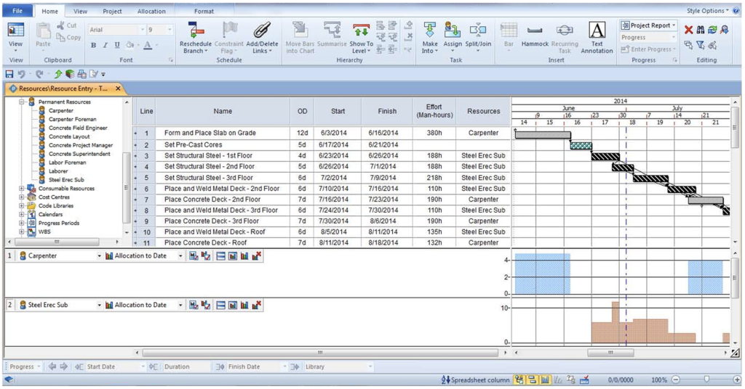Image resolution: width=745 pixels, height=389 pixels.
Task: Toggle bold font formatting
Action: 94,45
